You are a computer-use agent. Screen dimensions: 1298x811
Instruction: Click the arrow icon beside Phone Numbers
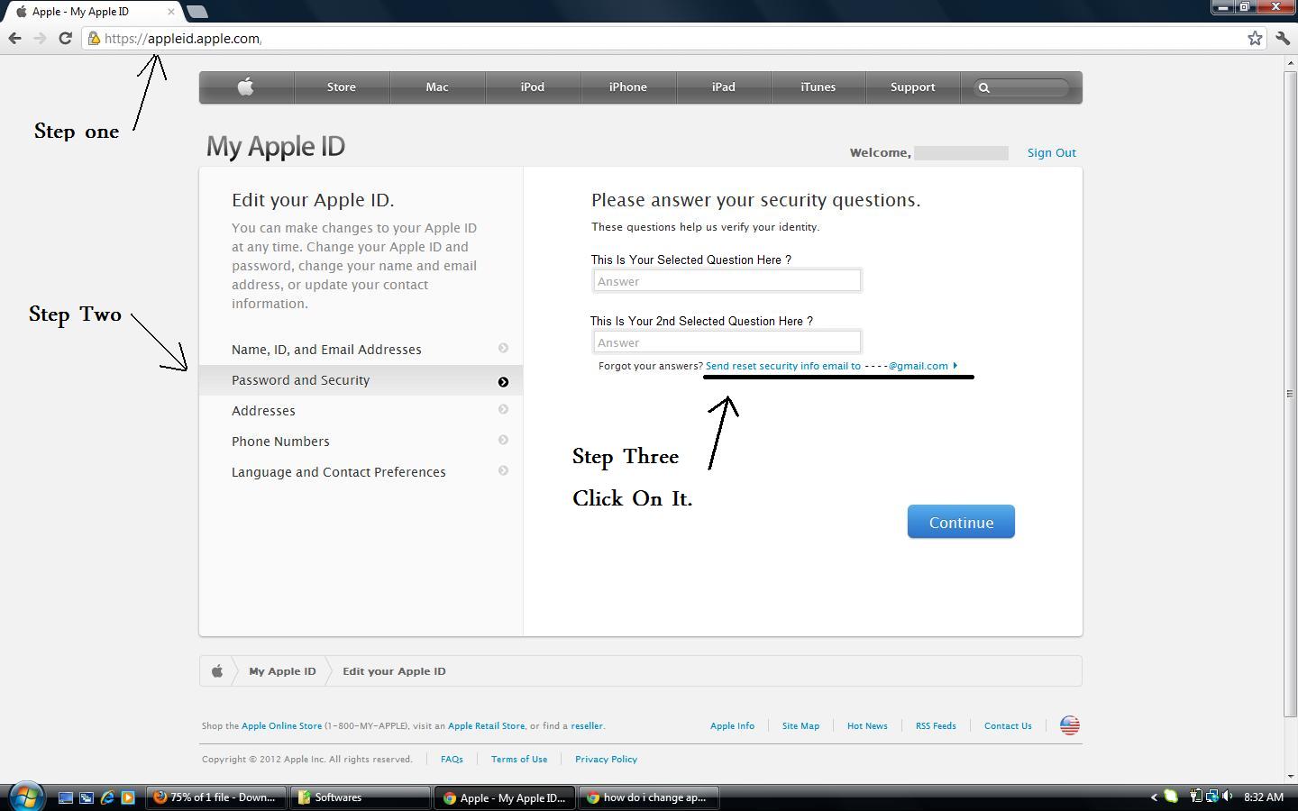point(503,440)
